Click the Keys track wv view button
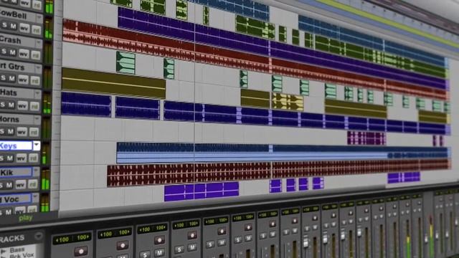The image size is (459, 258). pos(22,158)
